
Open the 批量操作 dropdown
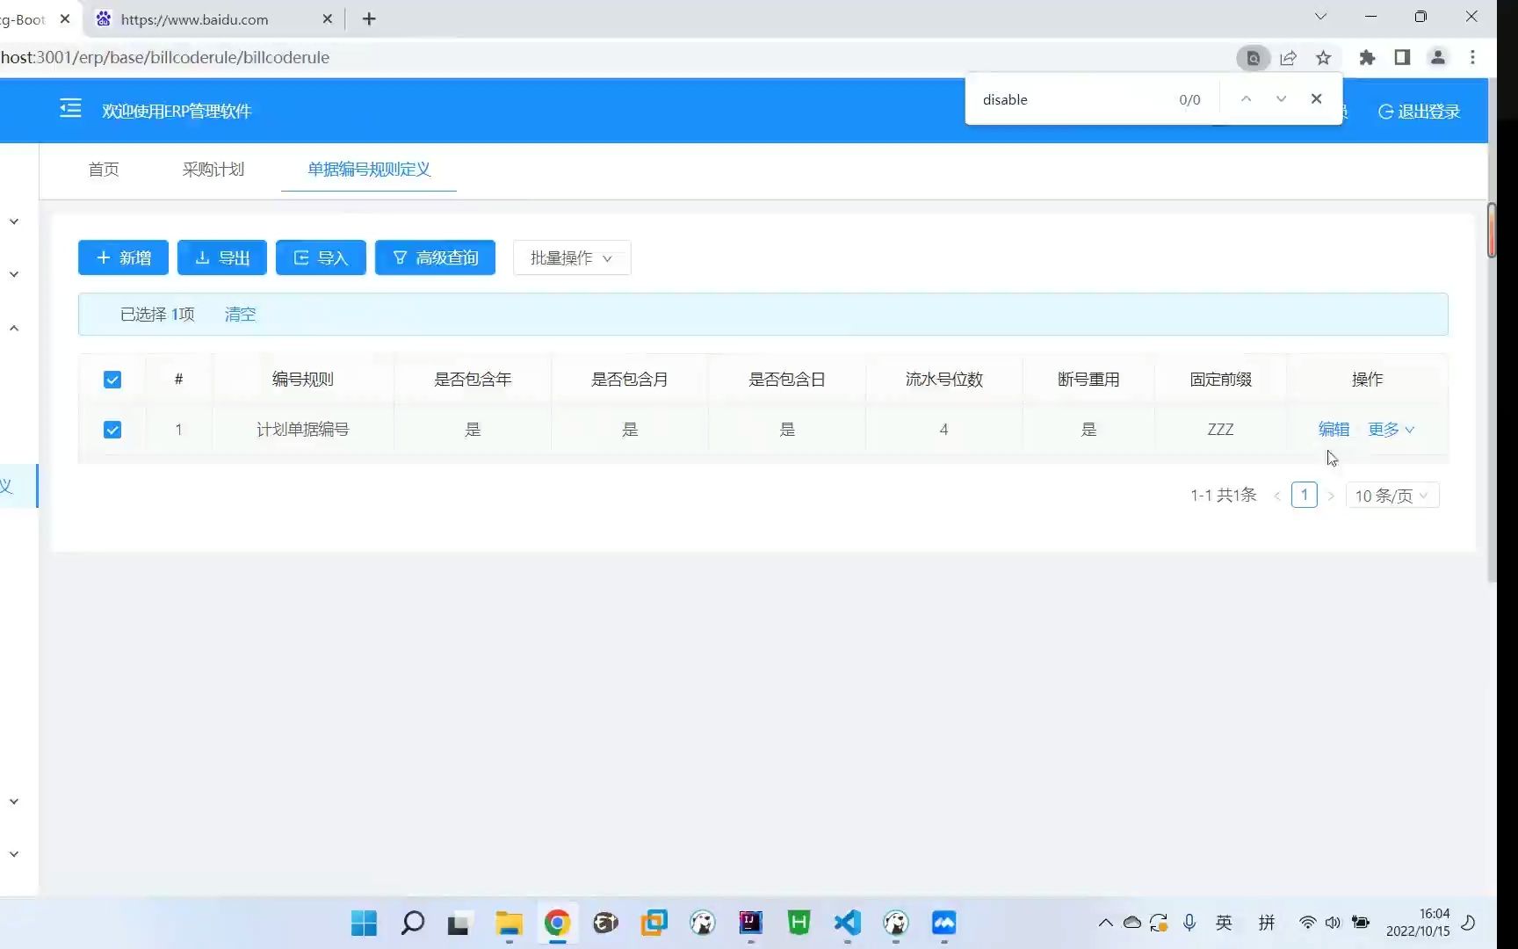tap(572, 257)
